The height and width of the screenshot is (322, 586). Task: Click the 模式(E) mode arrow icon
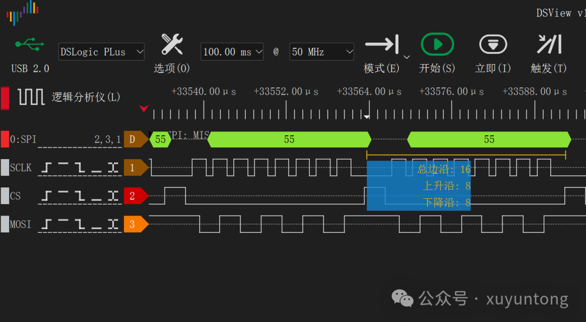coord(382,44)
